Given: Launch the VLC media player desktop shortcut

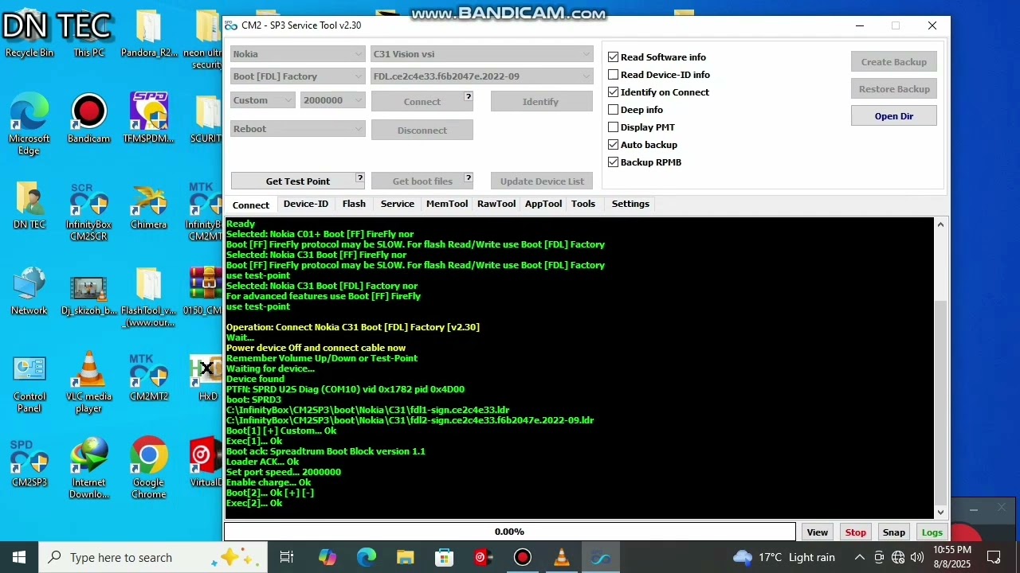Looking at the screenshot, I should pyautogui.click(x=88, y=383).
